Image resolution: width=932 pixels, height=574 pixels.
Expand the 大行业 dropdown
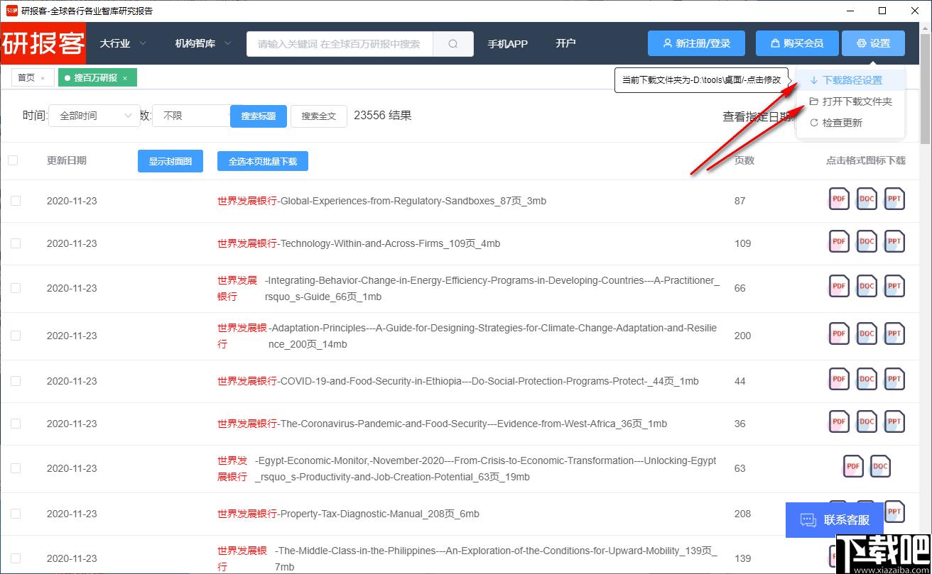[123, 43]
